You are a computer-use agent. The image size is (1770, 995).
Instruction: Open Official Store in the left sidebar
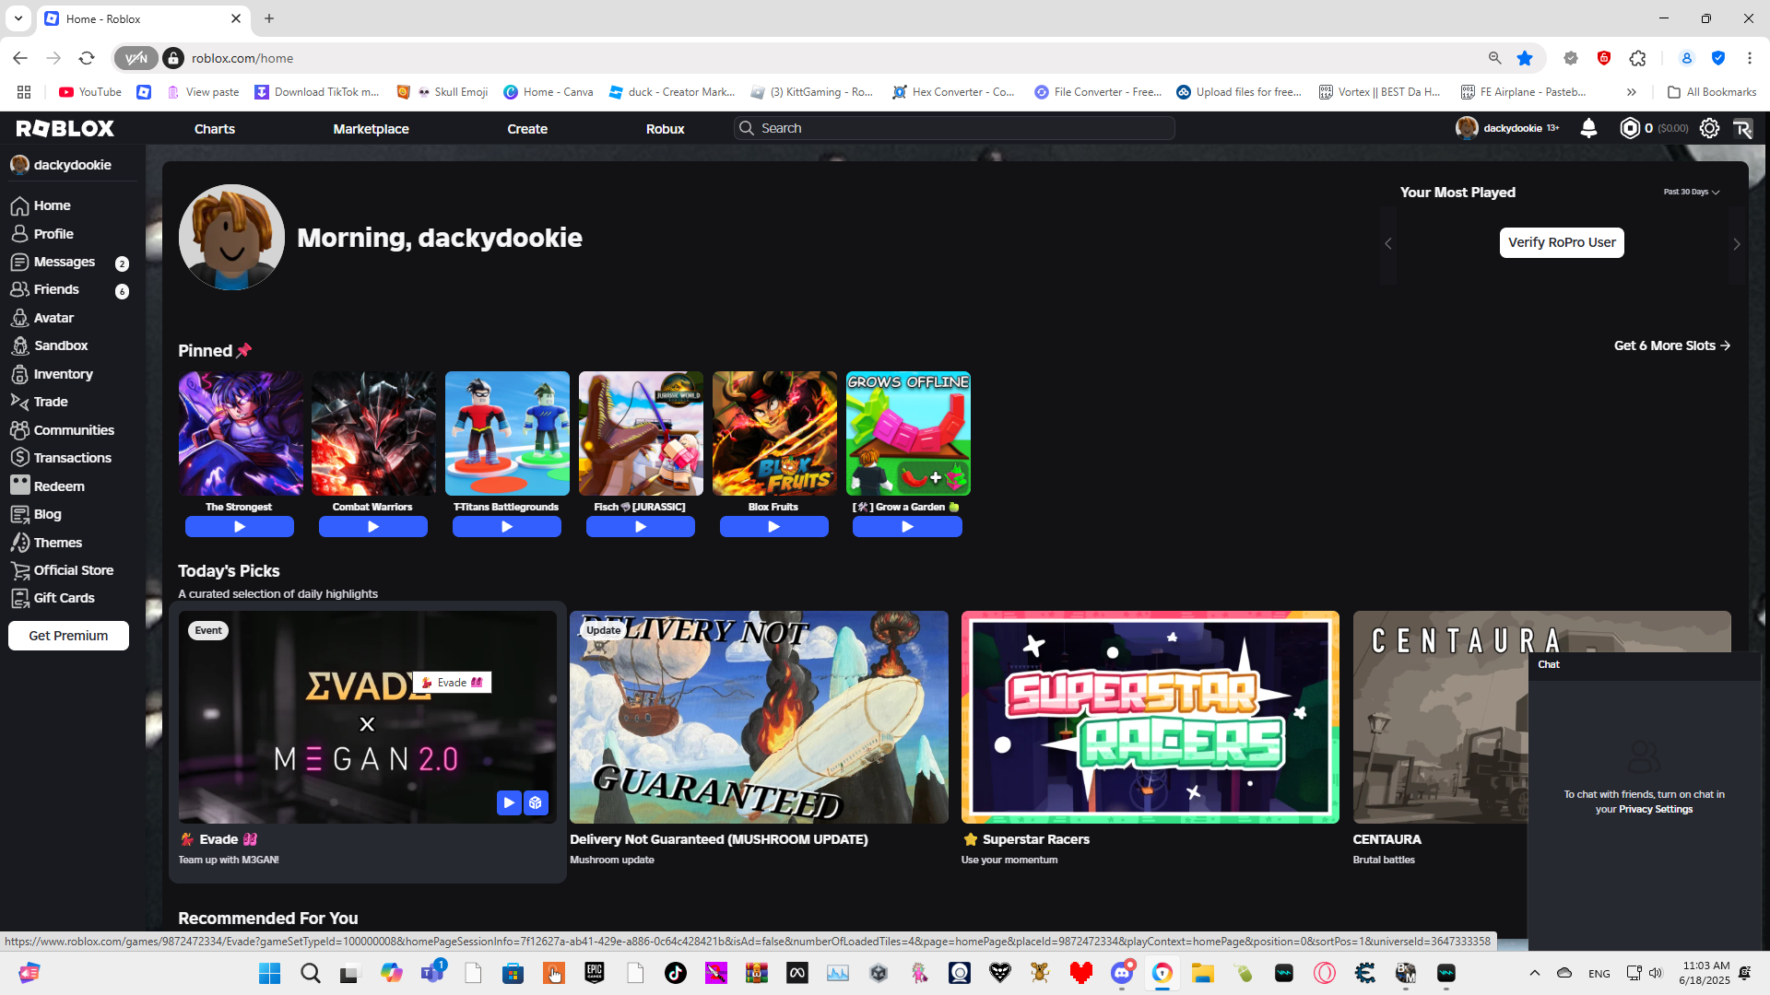[73, 570]
